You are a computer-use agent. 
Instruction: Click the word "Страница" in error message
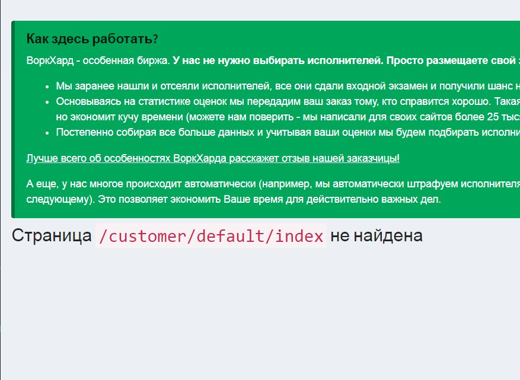52,236
